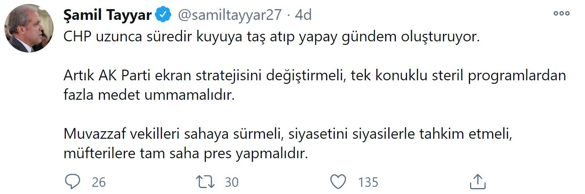This screenshot has width=585, height=194.
Task: Open the @samiltayyar27 handle link
Action: click(229, 16)
